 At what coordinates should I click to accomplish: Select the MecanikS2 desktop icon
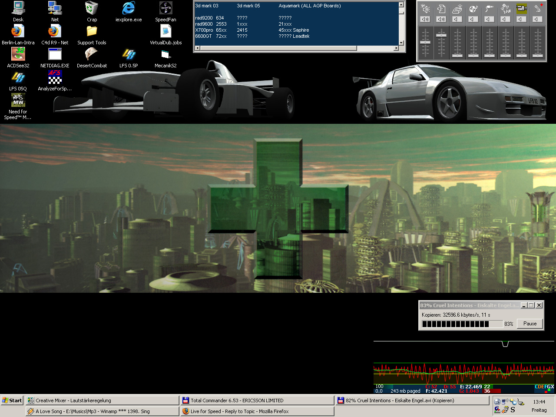tap(165, 57)
